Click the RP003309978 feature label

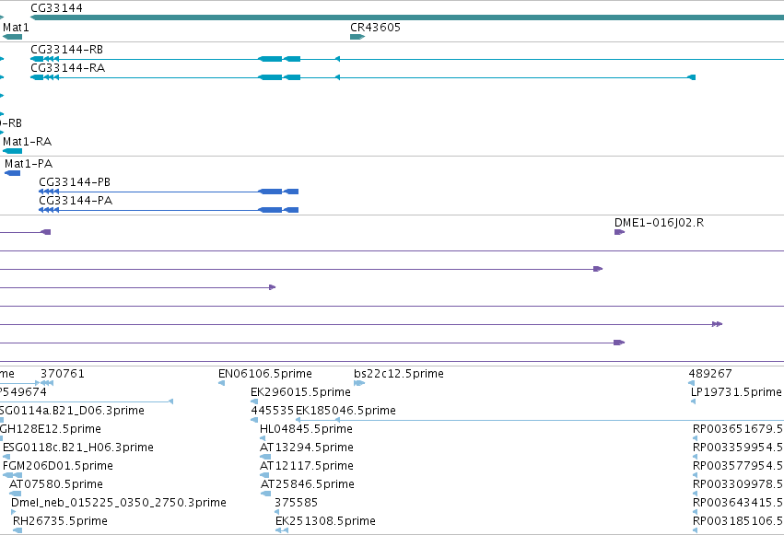click(x=738, y=484)
